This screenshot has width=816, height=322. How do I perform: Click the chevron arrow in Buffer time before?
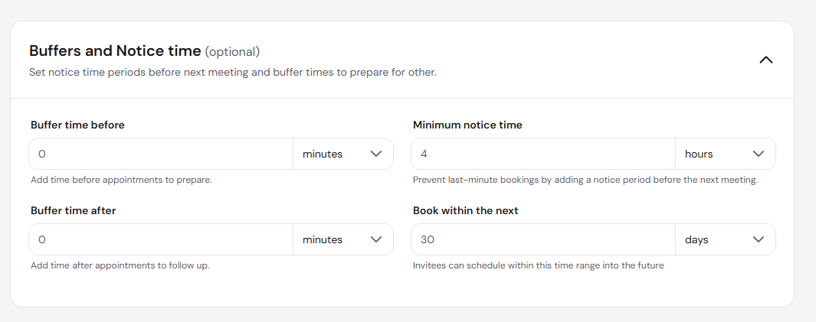click(x=375, y=154)
